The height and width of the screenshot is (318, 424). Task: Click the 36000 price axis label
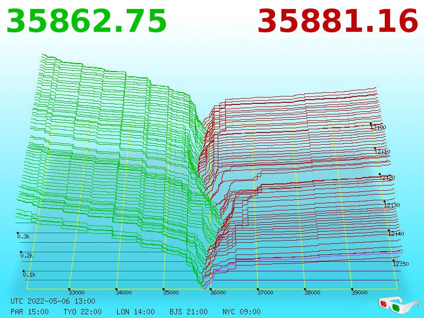pos(218,293)
